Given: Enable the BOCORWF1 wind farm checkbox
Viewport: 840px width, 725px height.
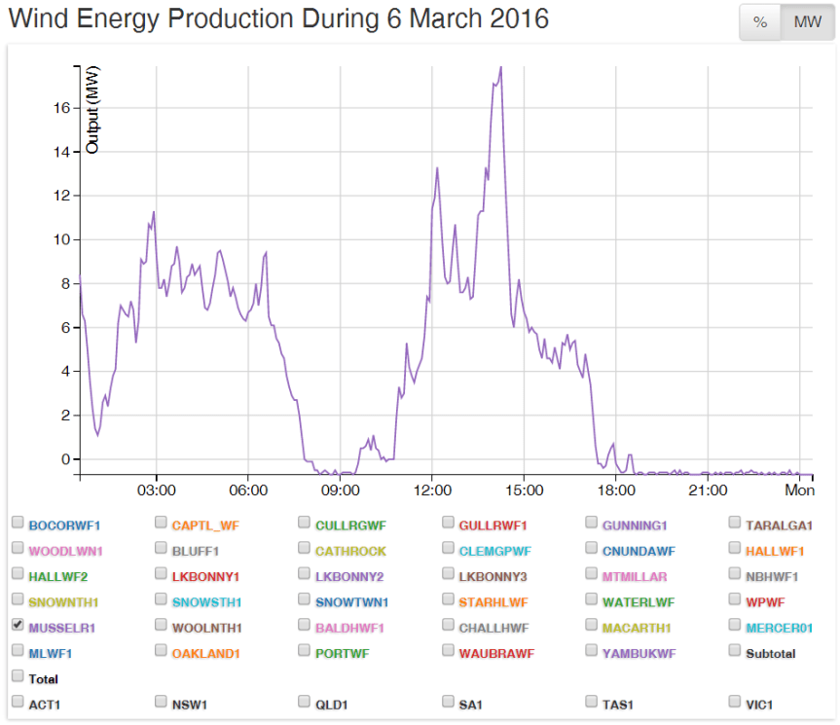Looking at the screenshot, I should coord(18,524).
